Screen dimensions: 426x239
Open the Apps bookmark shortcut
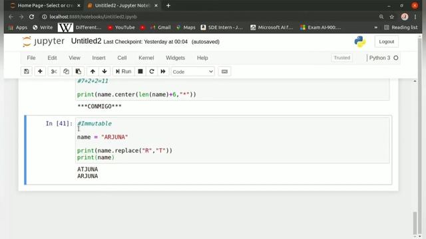click(18, 27)
